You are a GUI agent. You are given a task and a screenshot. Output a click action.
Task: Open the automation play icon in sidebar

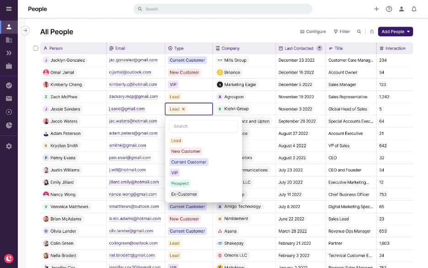click(9, 112)
